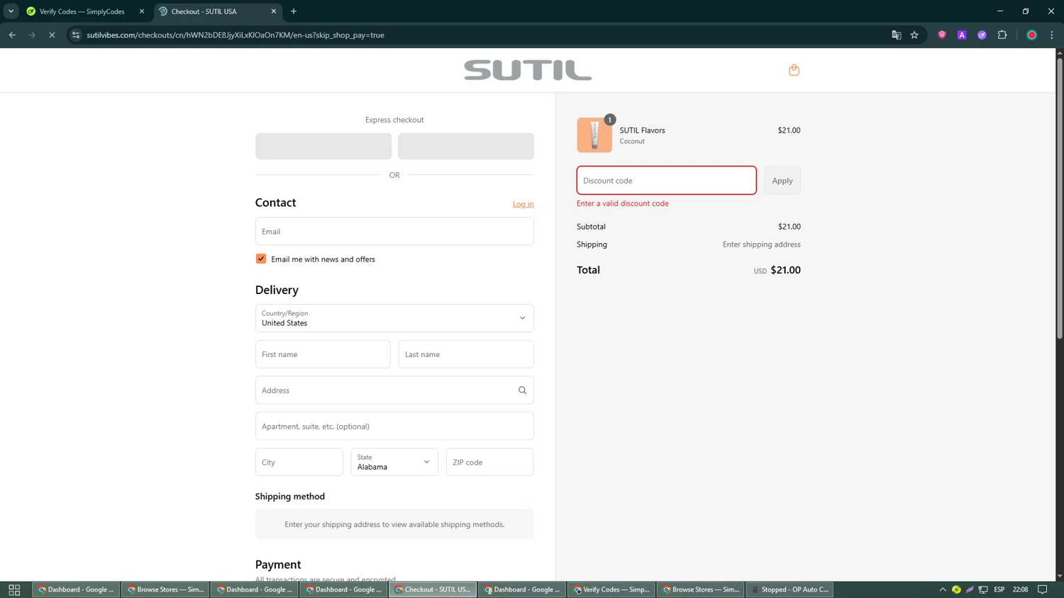Click the SUTIL logo
The image size is (1064, 598).
coord(528,70)
